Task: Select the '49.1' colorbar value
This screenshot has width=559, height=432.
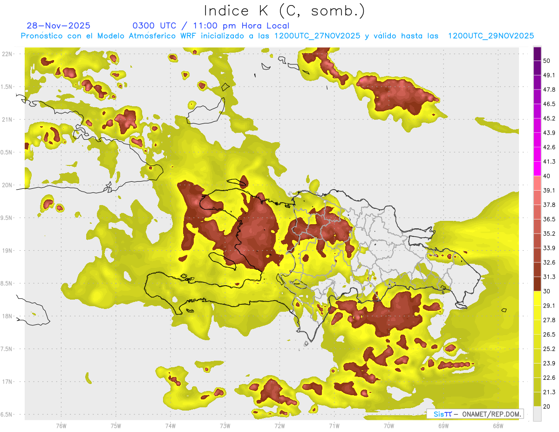Action: pyautogui.click(x=549, y=75)
